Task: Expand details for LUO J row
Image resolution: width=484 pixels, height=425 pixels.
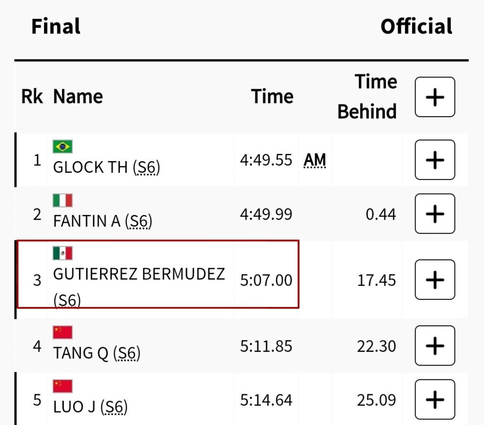Action: pos(434,399)
